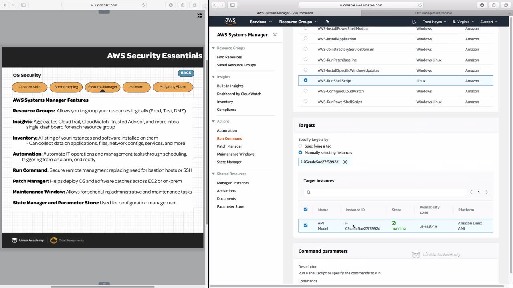513x288 pixels.
Task: Click the reload icon in console.aws.amazon.com bar
Action: pos(420,5)
